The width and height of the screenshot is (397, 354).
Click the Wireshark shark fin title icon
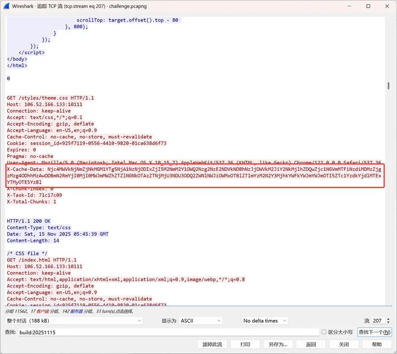coord(6,6)
